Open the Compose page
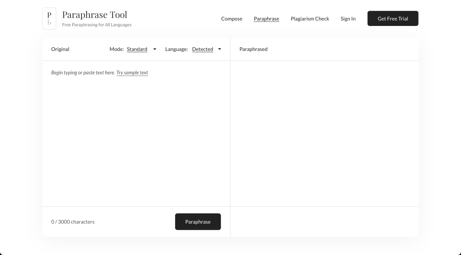 232,19
